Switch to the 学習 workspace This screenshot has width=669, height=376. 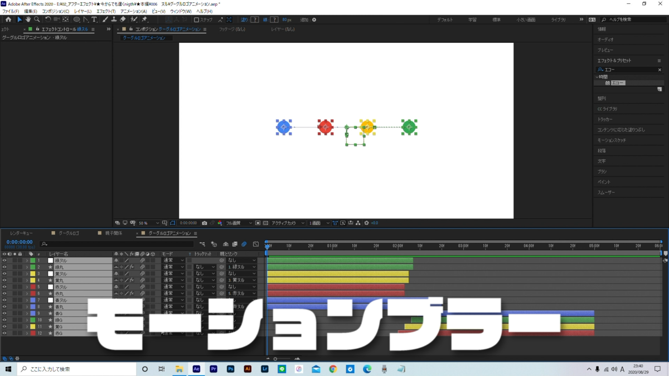pos(472,19)
